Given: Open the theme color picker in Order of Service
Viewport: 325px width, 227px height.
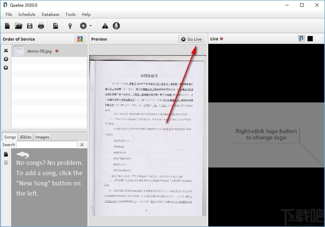Looking at the screenshot, I should tap(80, 39).
